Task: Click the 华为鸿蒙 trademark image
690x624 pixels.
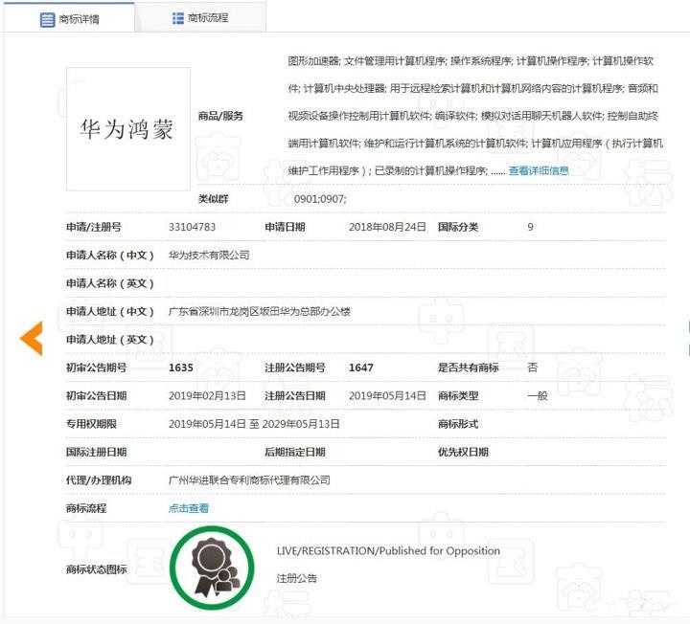Action: click(127, 128)
